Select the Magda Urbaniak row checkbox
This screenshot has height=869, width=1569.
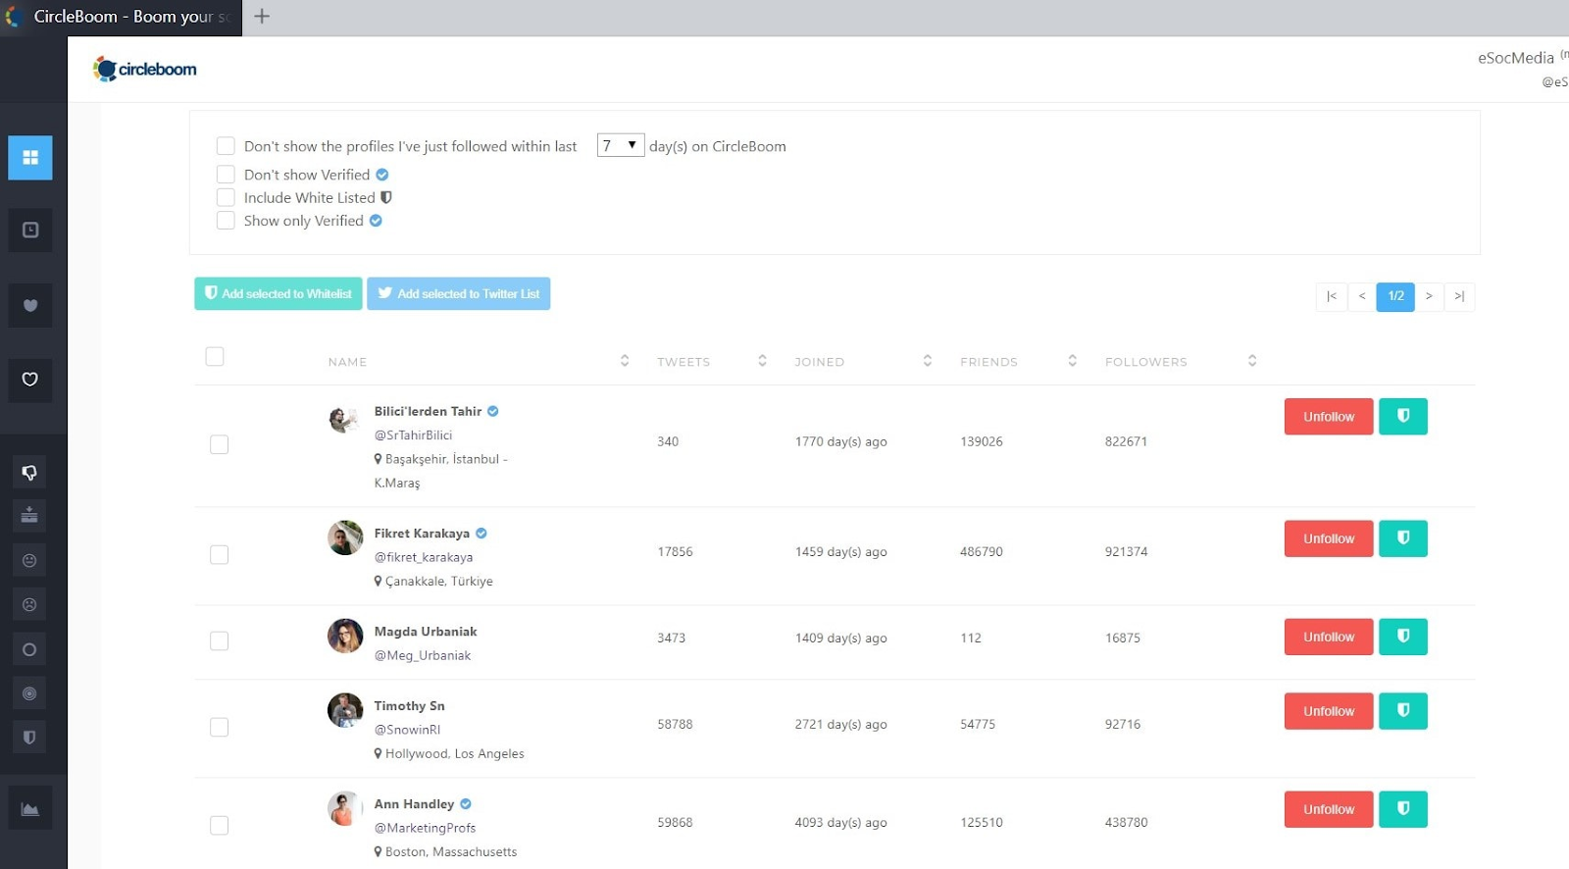click(220, 640)
